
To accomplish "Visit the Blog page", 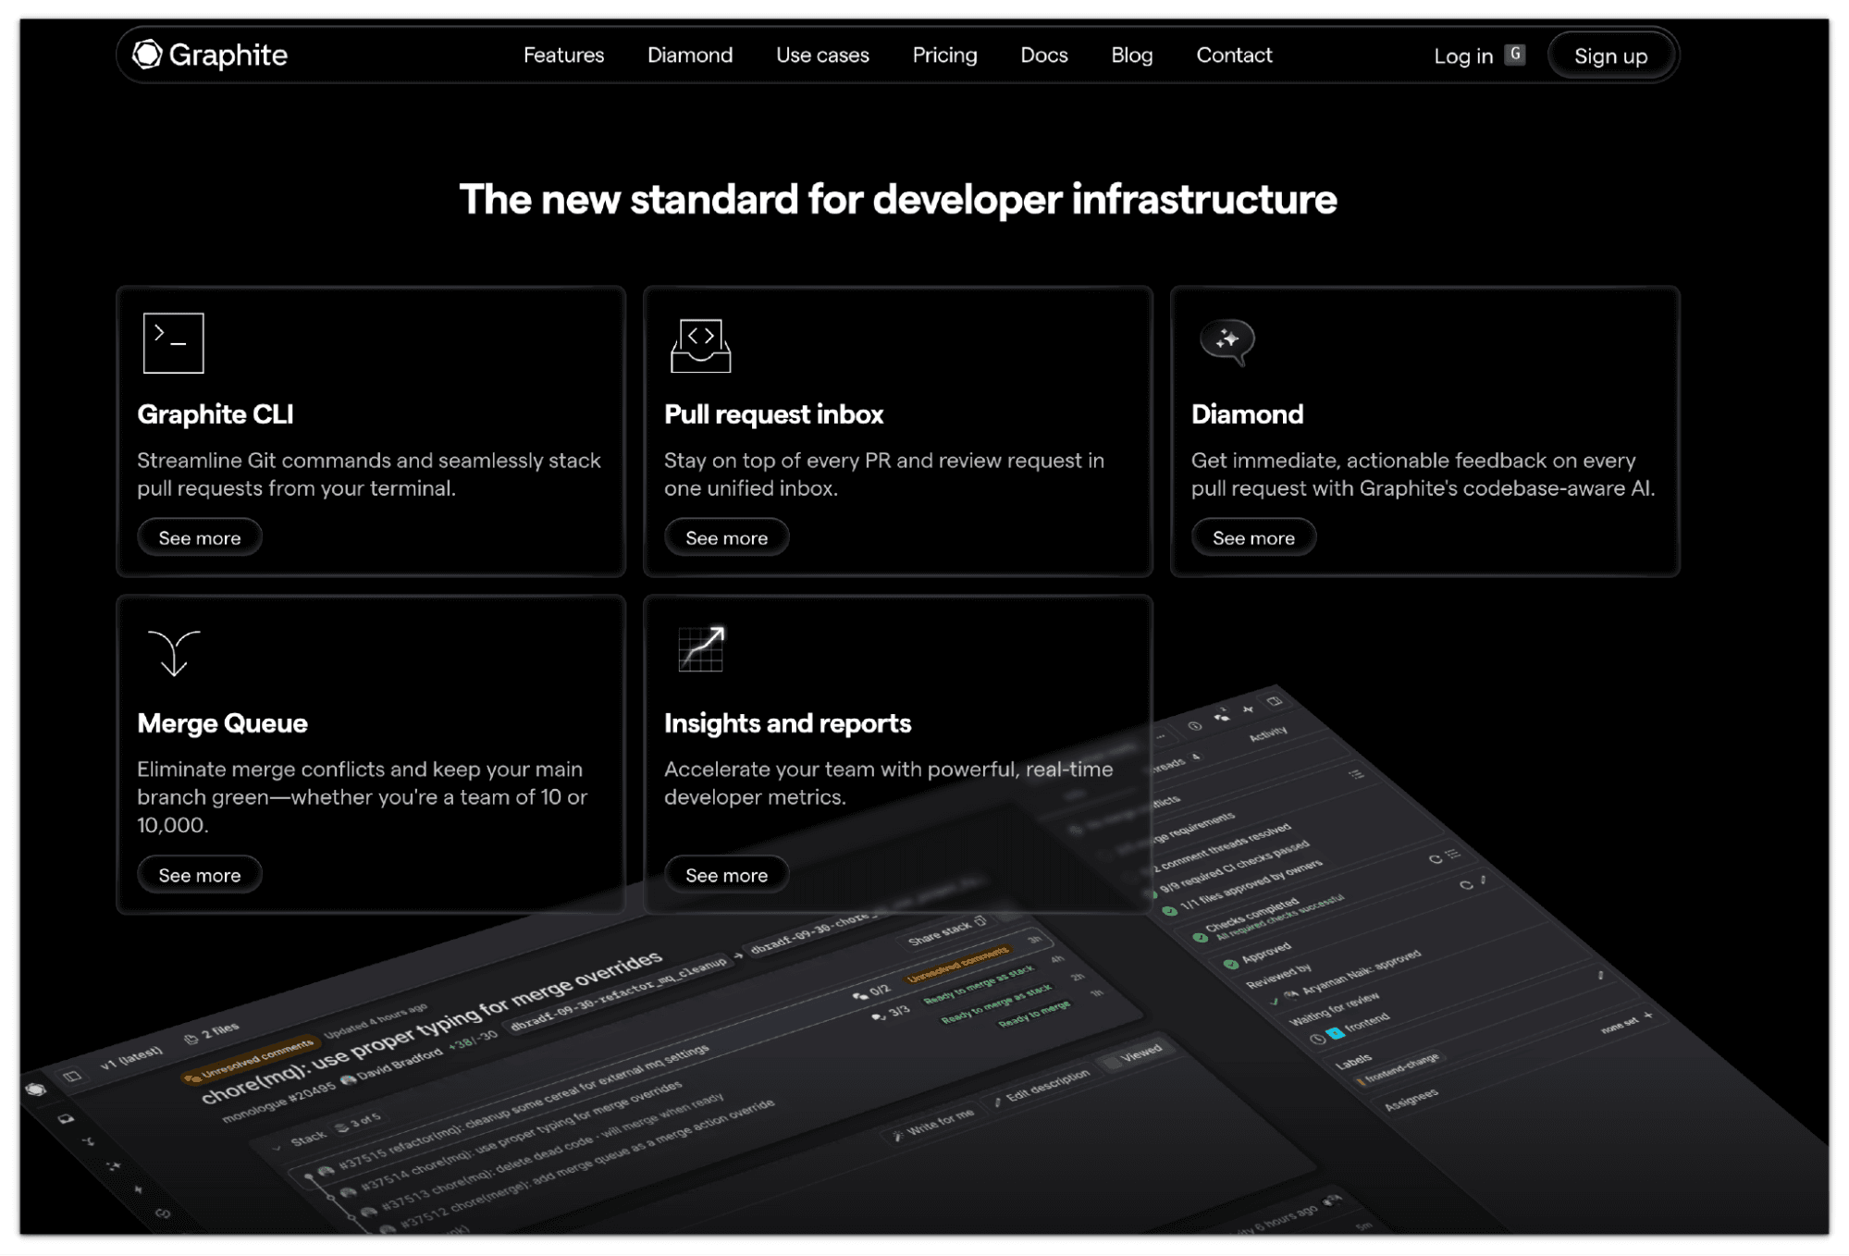I will [1131, 55].
